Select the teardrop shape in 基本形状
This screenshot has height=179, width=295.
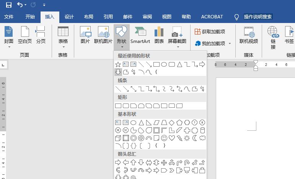[x=148, y=130]
